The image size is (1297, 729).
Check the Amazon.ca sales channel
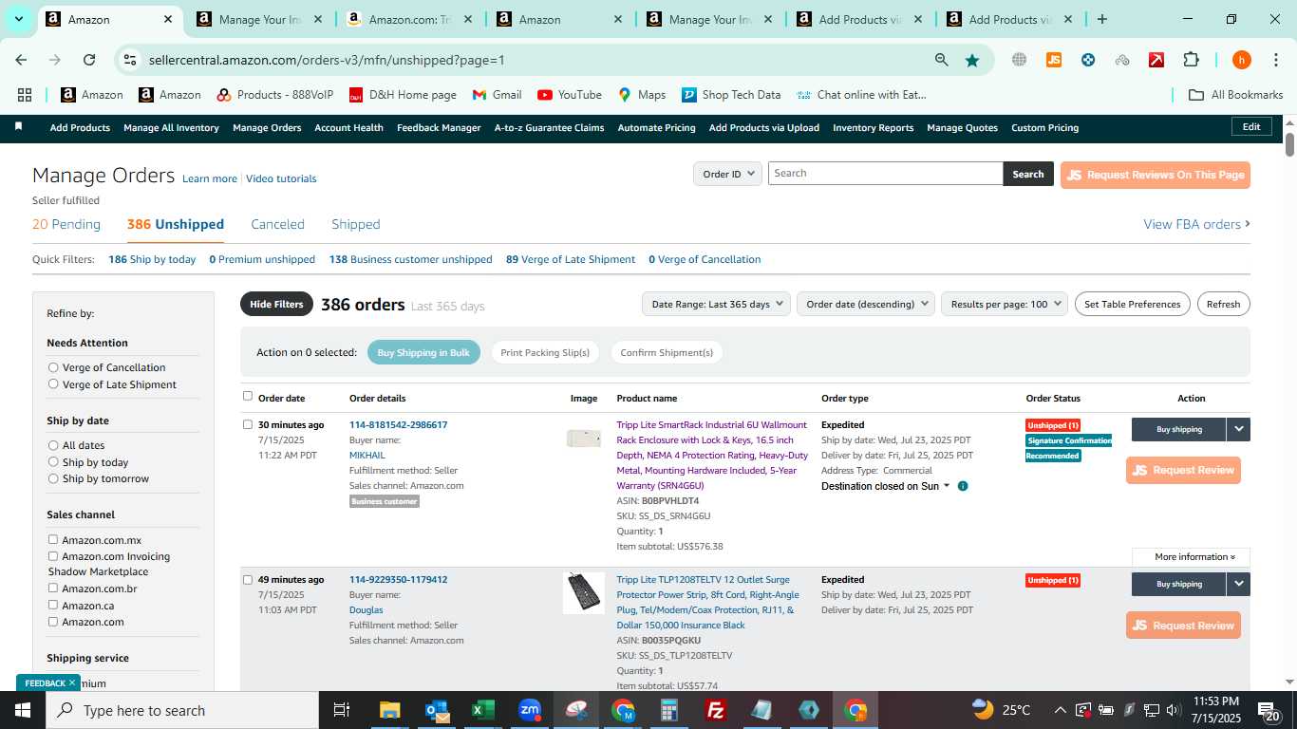pos(53,605)
